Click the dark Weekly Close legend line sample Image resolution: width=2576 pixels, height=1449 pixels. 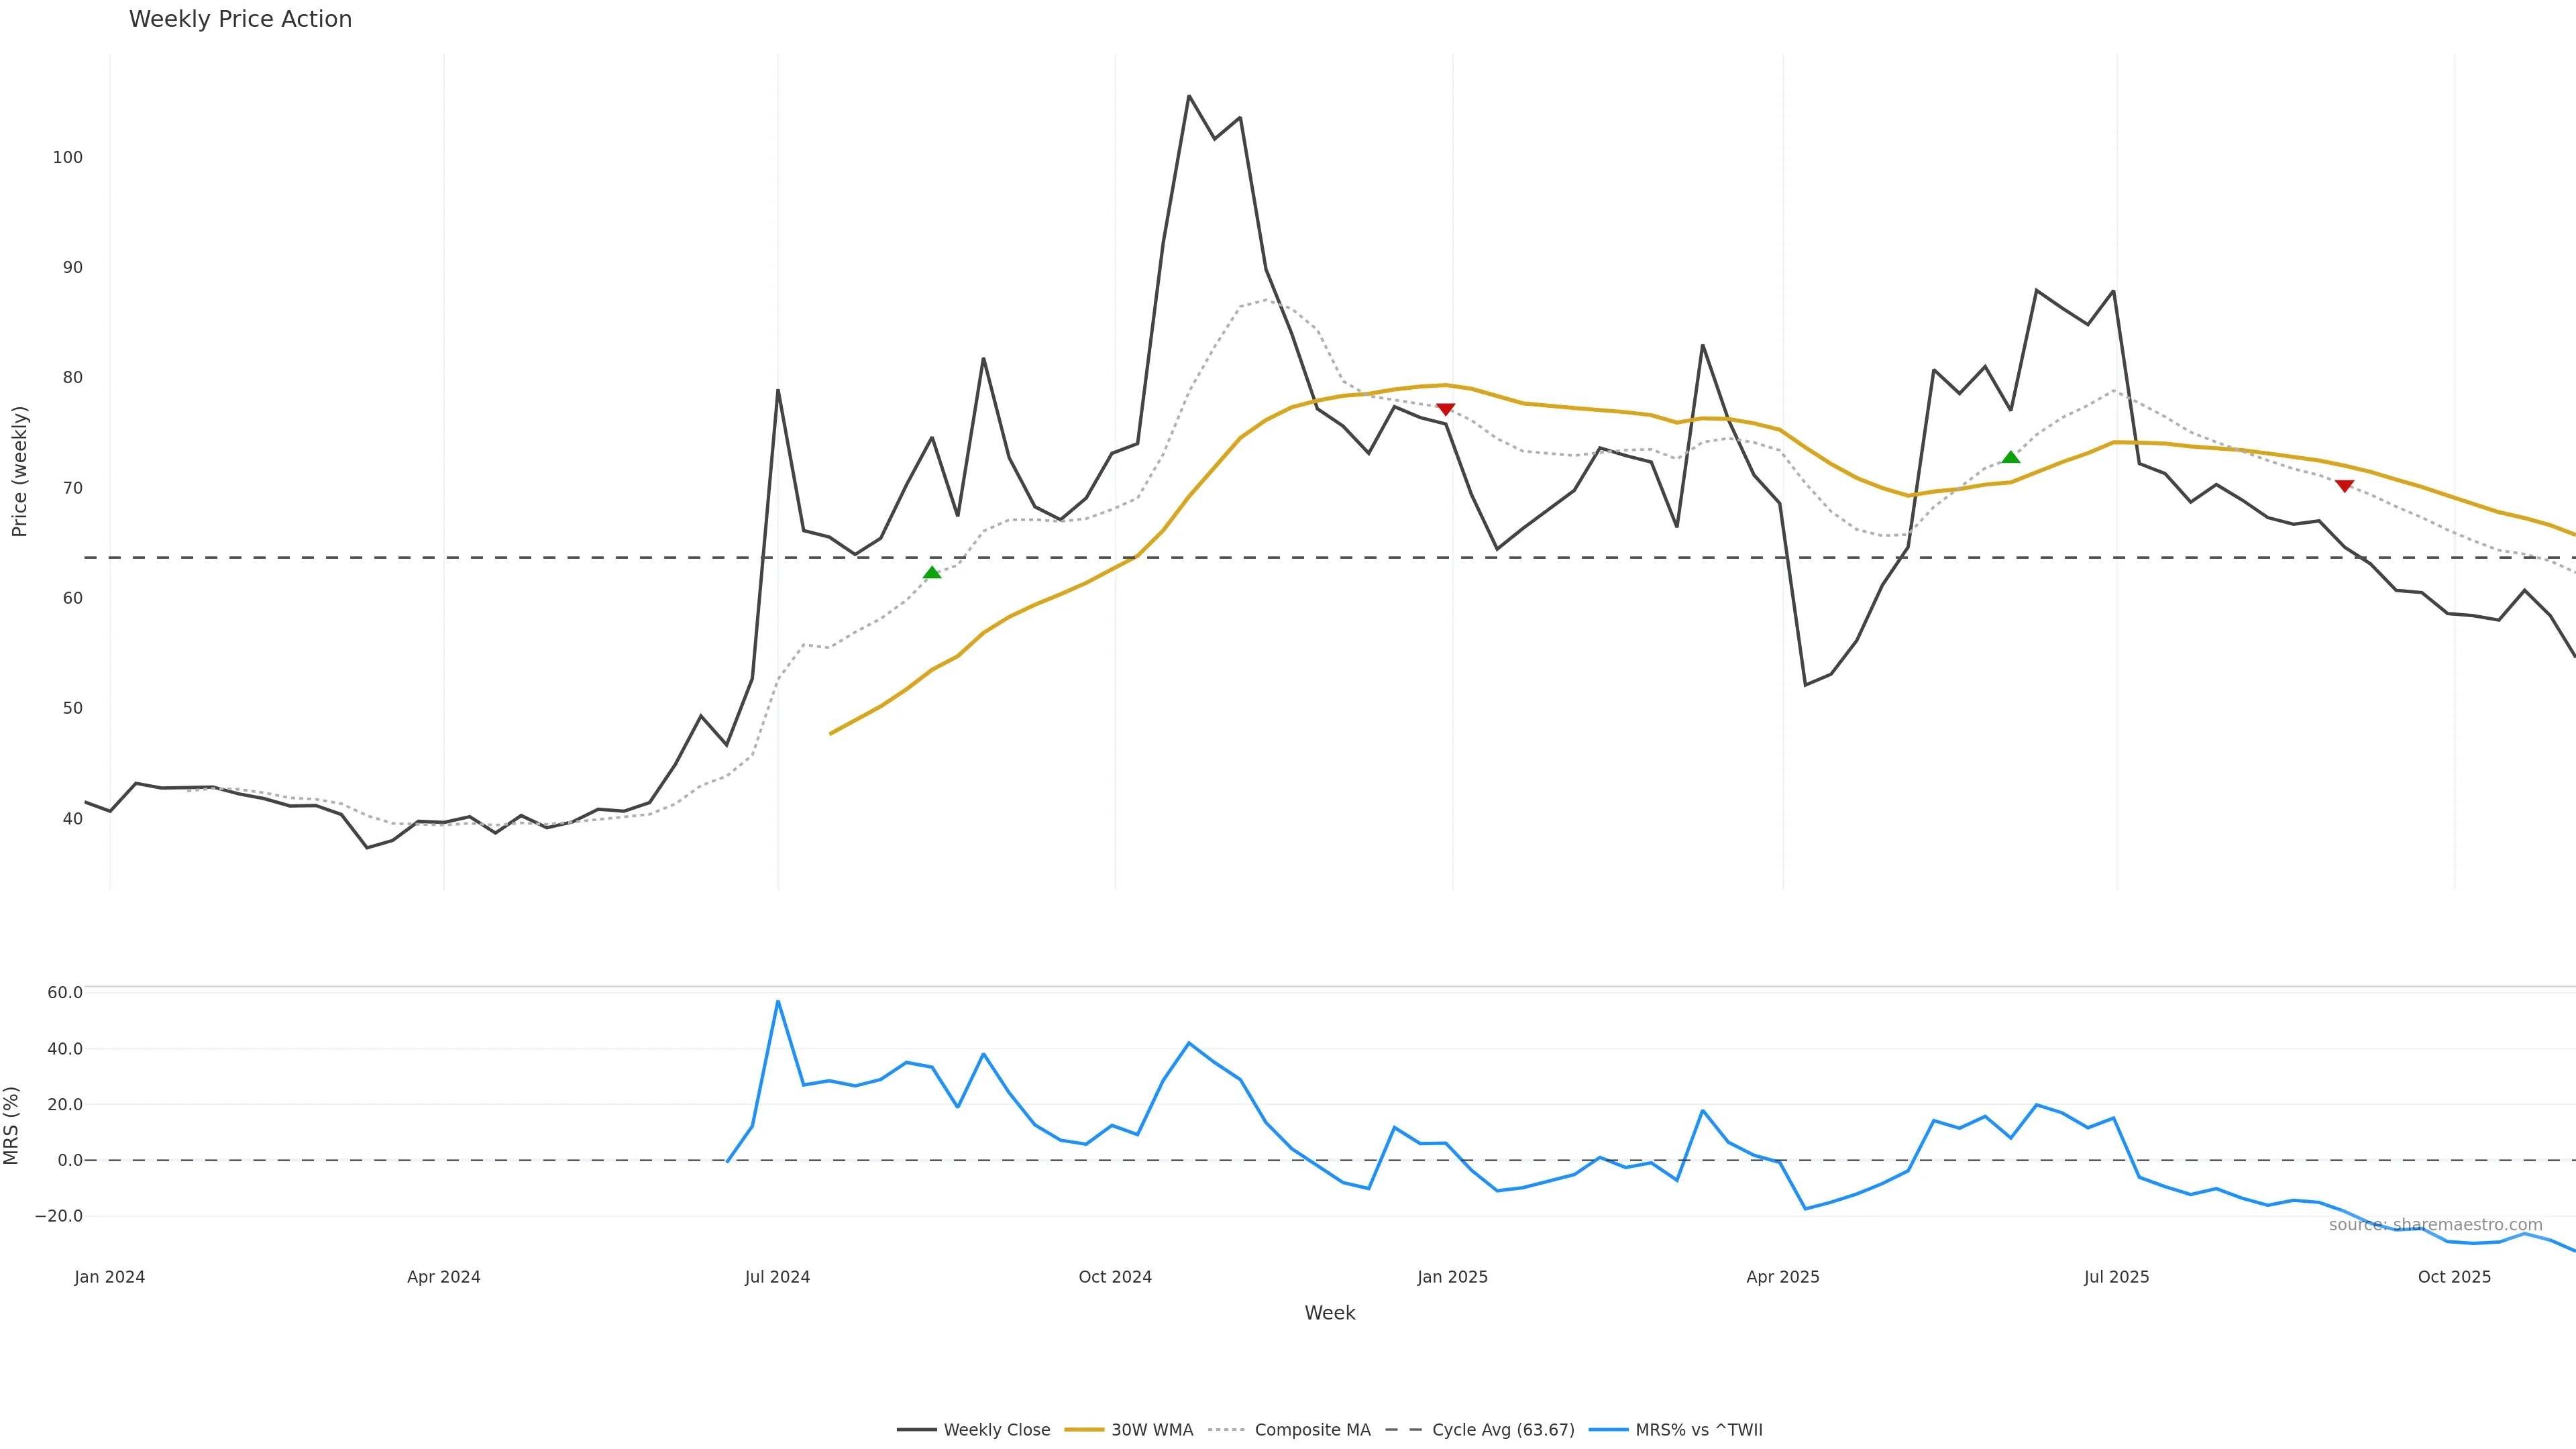pyautogui.click(x=916, y=1430)
